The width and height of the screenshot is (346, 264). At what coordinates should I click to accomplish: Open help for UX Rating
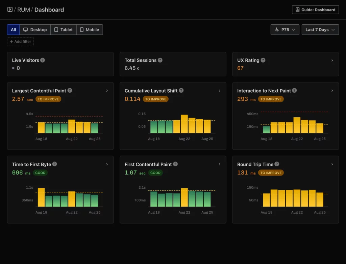coord(263,60)
